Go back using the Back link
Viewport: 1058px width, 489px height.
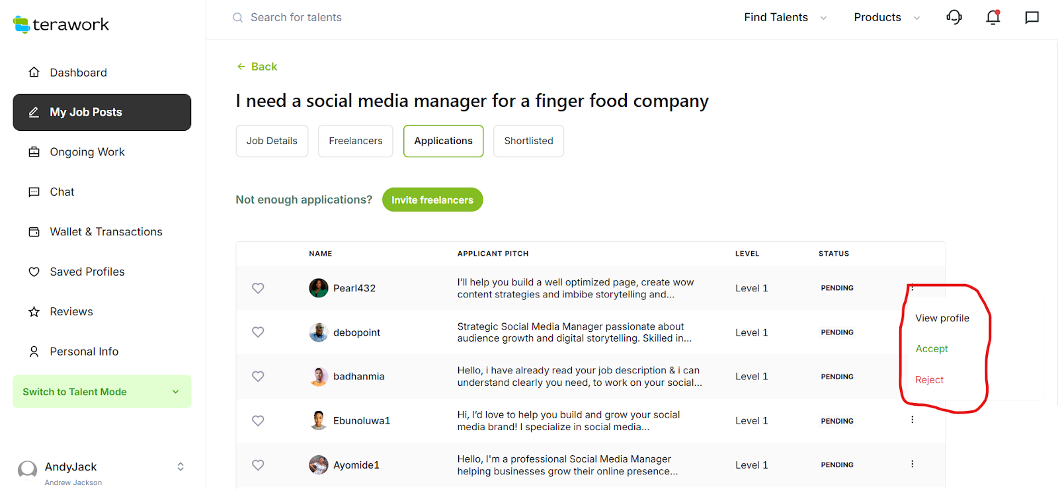(x=257, y=67)
